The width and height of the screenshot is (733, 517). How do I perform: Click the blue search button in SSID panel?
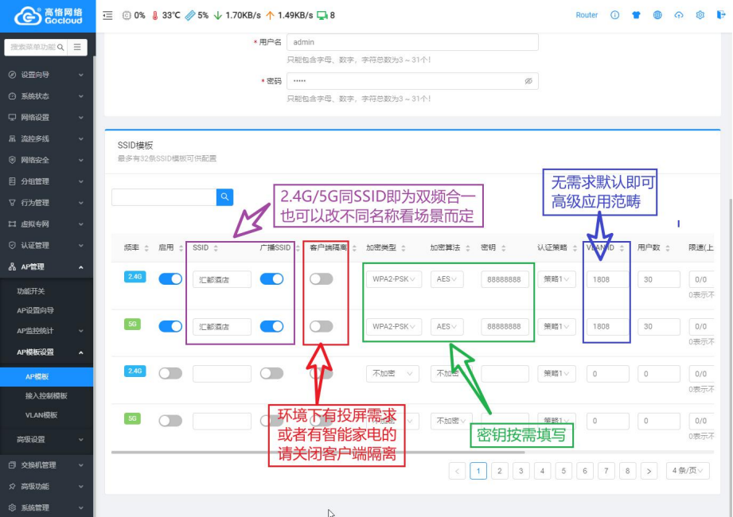(225, 196)
